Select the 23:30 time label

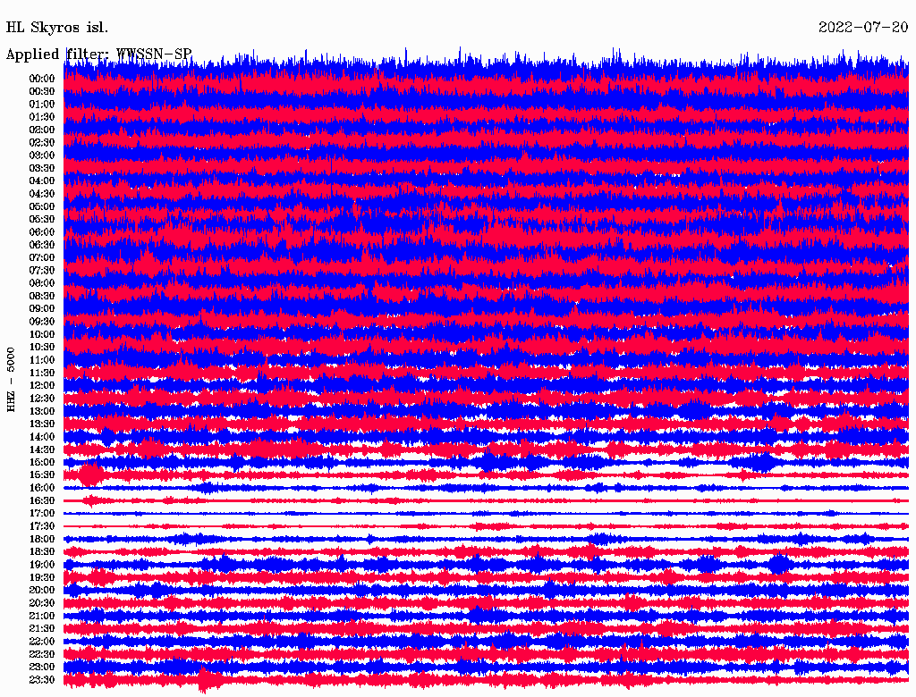click(42, 680)
